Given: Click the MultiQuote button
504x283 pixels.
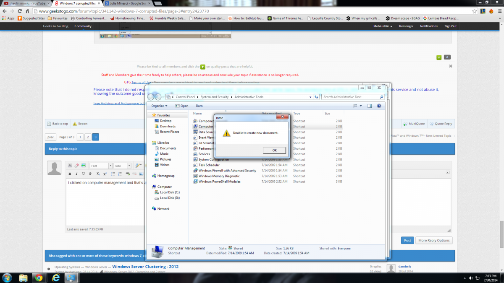Looking at the screenshot, I should [414, 124].
